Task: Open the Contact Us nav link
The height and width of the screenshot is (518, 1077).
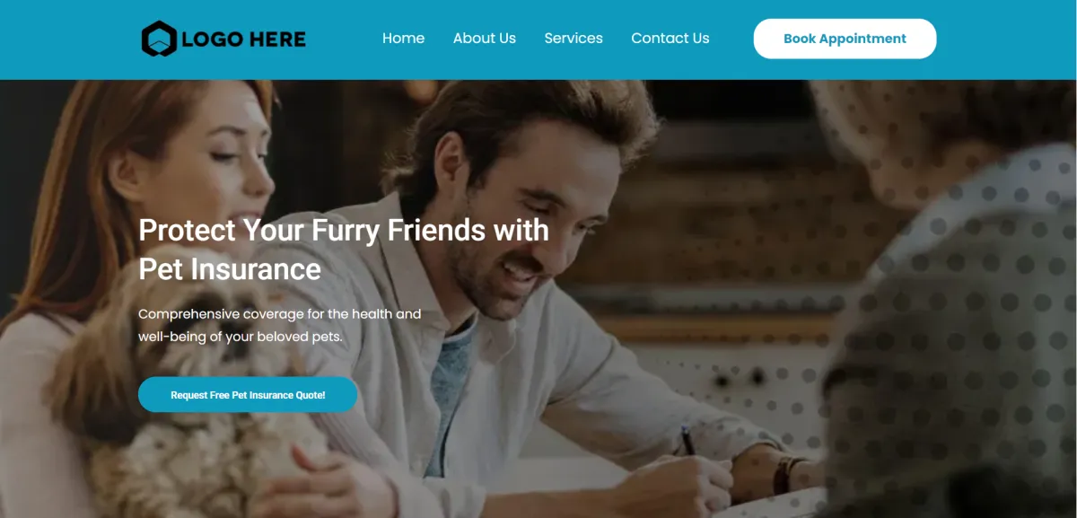Action: 670,39
